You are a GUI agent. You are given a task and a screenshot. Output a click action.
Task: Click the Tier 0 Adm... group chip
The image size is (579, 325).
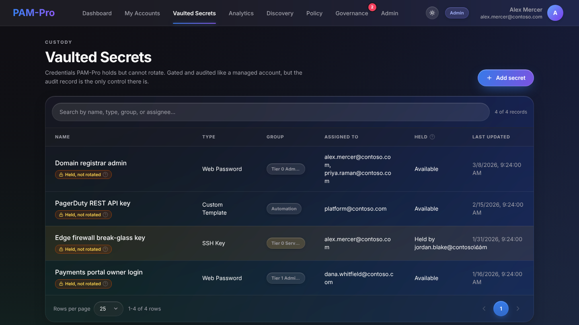[x=286, y=169]
